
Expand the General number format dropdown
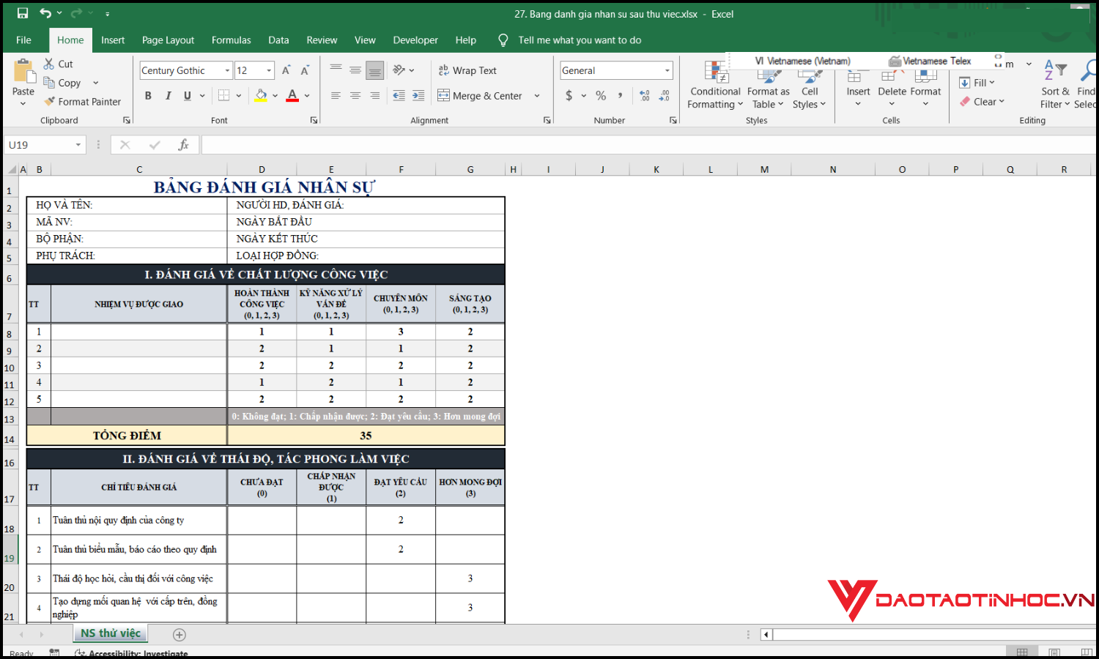[x=667, y=71]
